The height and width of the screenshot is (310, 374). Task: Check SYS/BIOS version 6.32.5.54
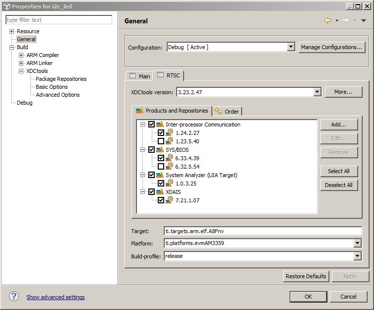point(161,167)
